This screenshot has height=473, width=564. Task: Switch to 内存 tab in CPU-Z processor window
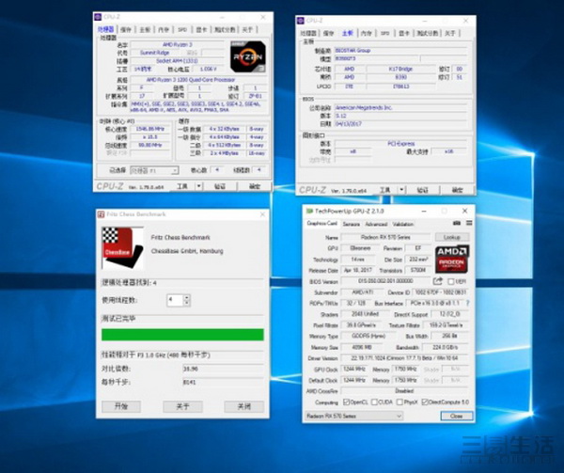pyautogui.click(x=164, y=29)
